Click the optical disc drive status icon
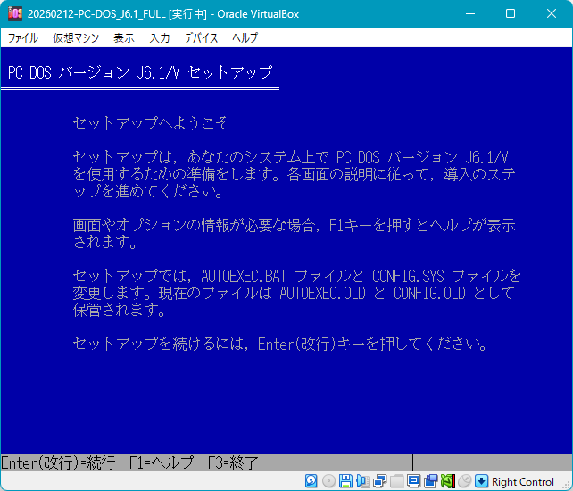Screen dimensions: 573x491 pyautogui.click(x=328, y=481)
